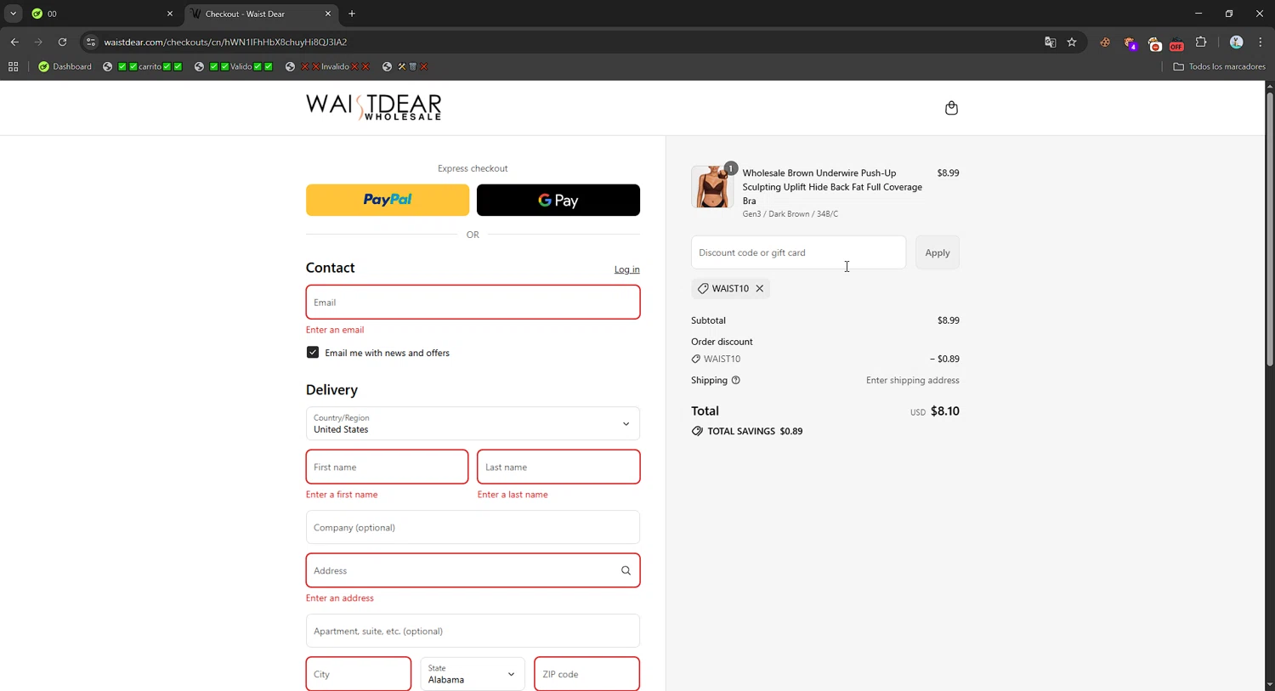Image resolution: width=1275 pixels, height=691 pixels.
Task: Open the shopping bag cart icon
Action: 951,108
